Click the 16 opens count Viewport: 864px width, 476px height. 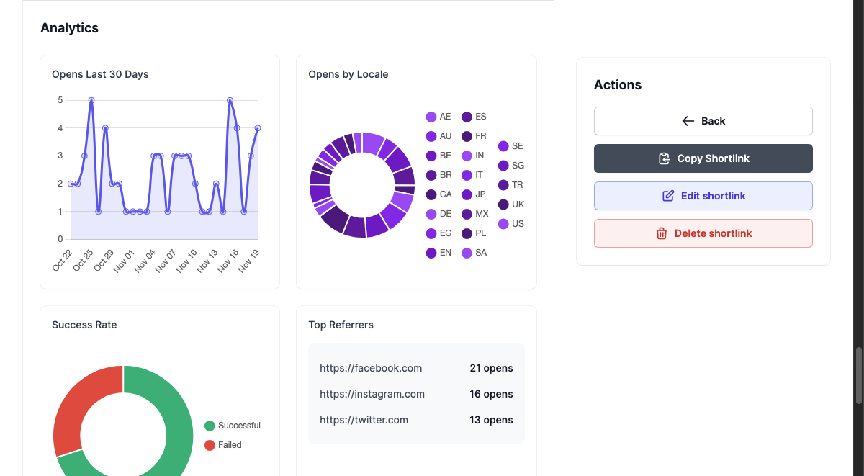[492, 394]
